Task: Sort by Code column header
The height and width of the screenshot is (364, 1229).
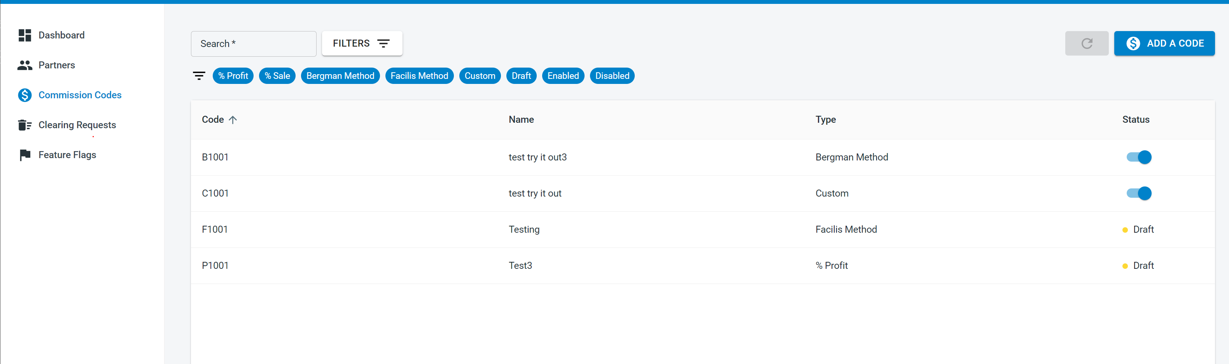Action: (213, 120)
